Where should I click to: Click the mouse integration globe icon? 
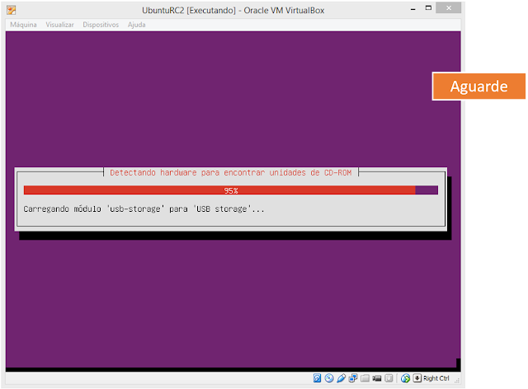point(405,378)
